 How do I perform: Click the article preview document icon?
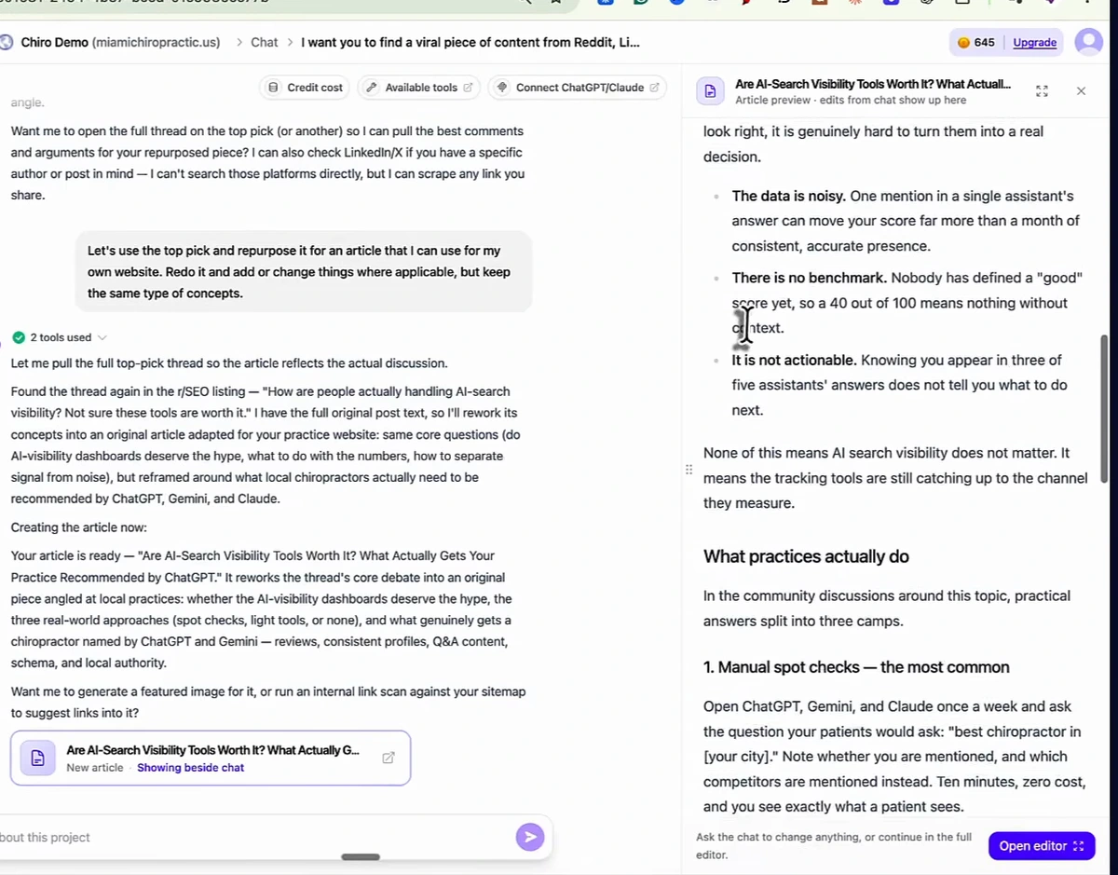(x=710, y=91)
